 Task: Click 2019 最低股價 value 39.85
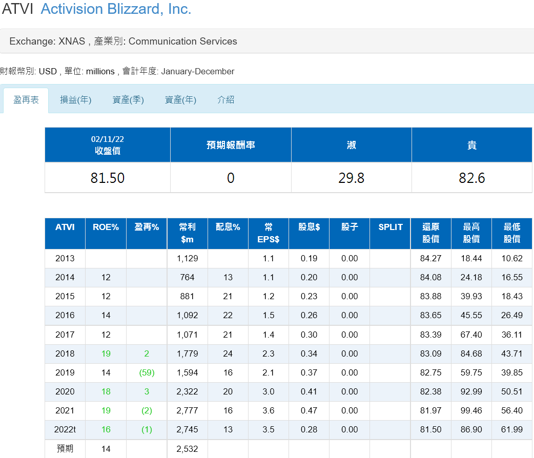pos(512,372)
